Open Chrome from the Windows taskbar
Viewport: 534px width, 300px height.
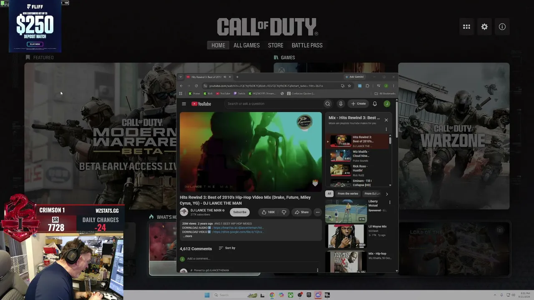[x=272, y=295]
